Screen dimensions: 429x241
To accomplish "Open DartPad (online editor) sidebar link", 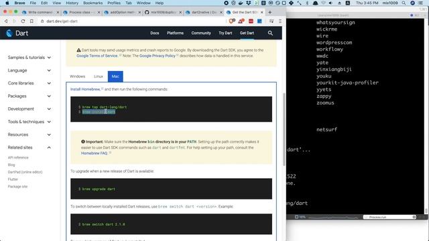I will click(25, 172).
